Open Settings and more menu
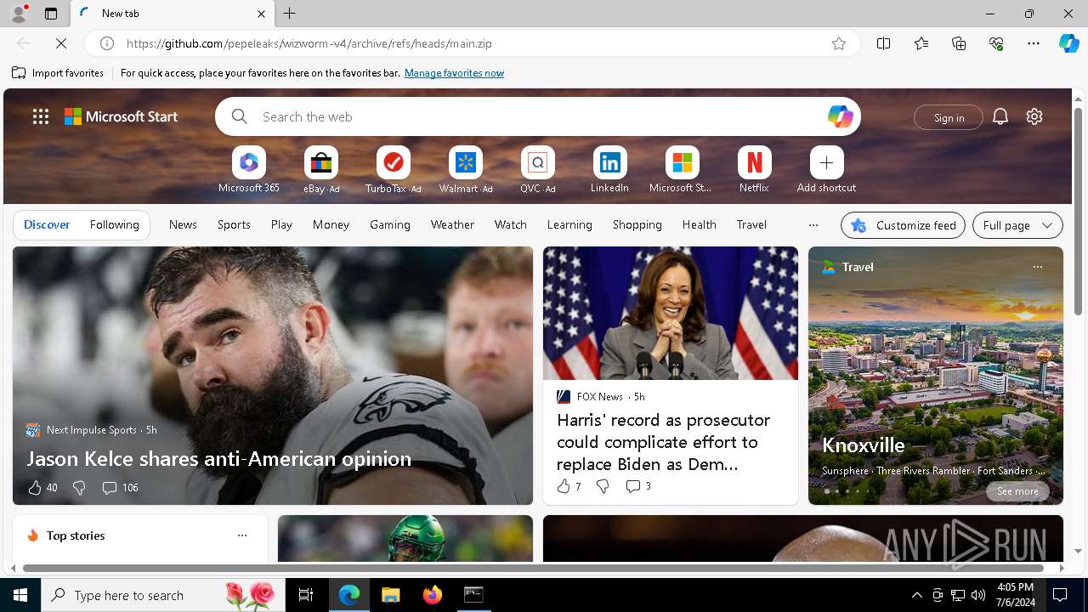 [x=1034, y=43]
